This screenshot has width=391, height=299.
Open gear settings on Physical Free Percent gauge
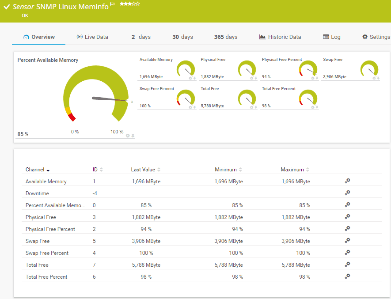313,78
